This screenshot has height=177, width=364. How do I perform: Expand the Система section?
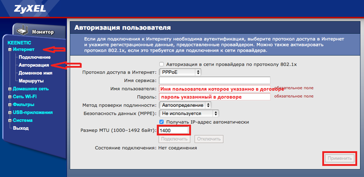[10, 120]
